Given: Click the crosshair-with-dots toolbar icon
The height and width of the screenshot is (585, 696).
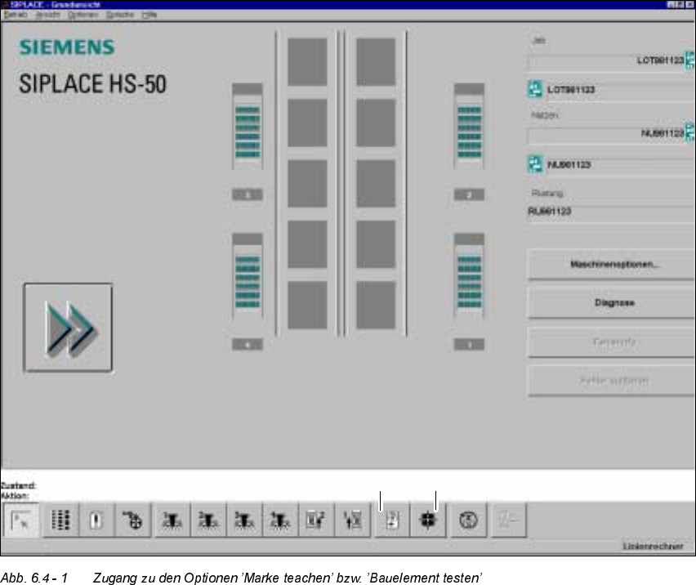Looking at the screenshot, I should 132,520.
